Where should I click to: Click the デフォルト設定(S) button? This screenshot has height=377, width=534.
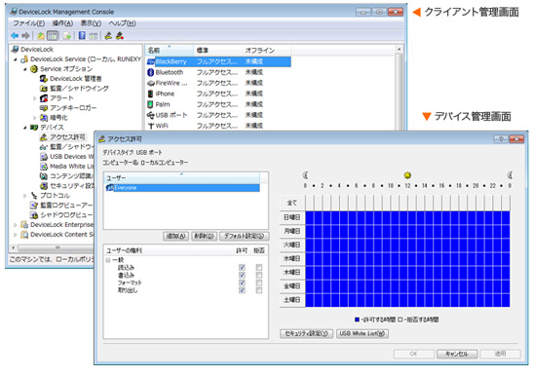(x=245, y=236)
